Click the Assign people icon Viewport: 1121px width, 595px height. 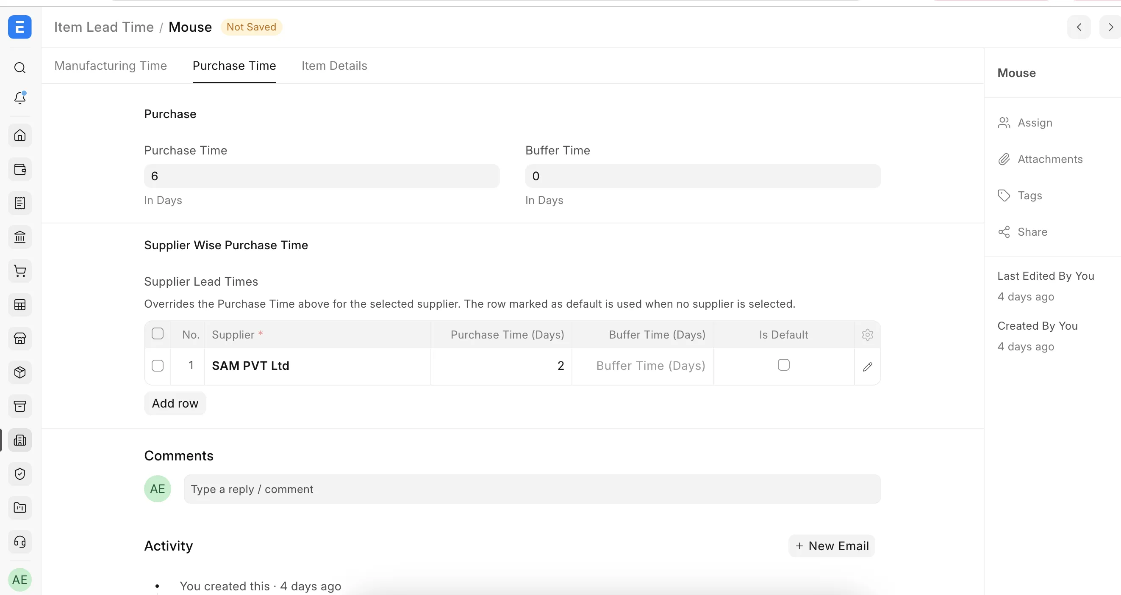pos(1004,123)
